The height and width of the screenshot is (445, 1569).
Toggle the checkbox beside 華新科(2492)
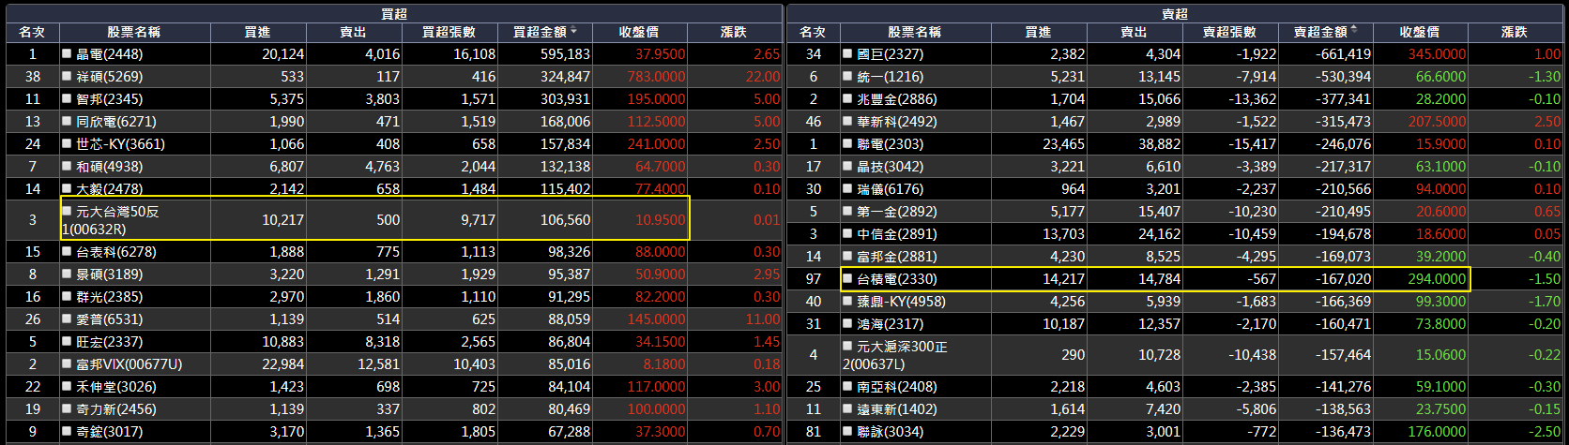click(x=847, y=122)
